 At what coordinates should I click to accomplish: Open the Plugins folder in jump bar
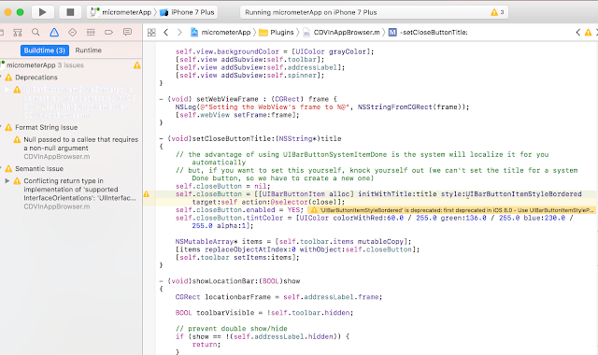[x=277, y=33]
